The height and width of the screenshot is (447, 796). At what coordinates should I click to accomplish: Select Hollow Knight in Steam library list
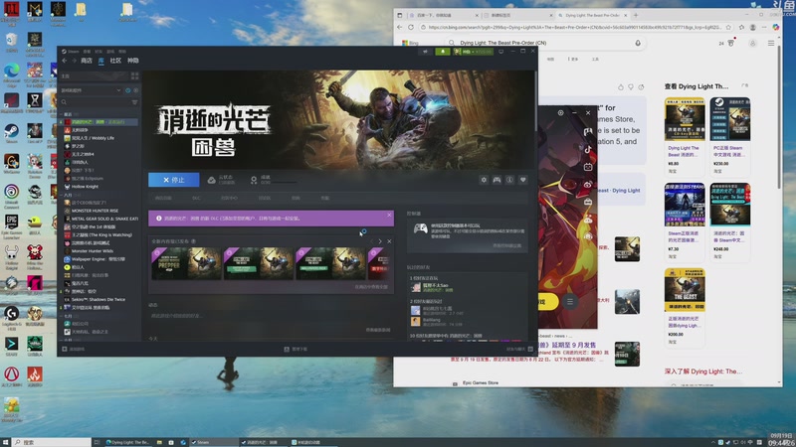click(x=85, y=187)
